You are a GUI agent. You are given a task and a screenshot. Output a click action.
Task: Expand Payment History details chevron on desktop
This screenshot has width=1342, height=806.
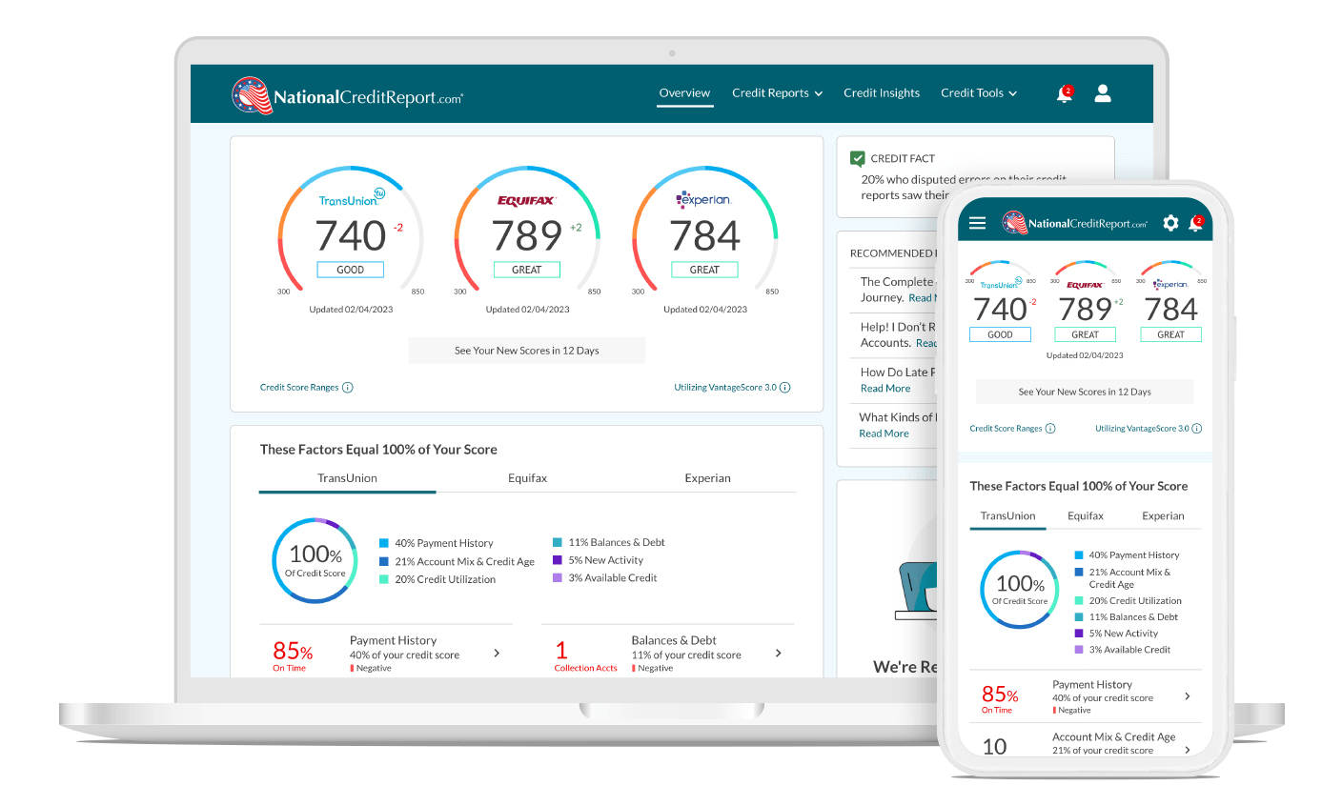click(497, 654)
